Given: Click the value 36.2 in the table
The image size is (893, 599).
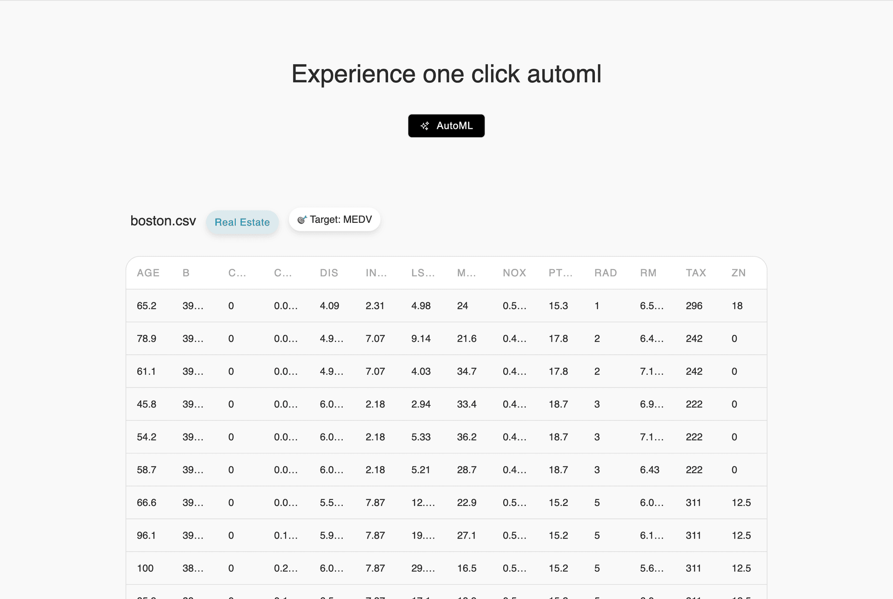Looking at the screenshot, I should pyautogui.click(x=466, y=437).
